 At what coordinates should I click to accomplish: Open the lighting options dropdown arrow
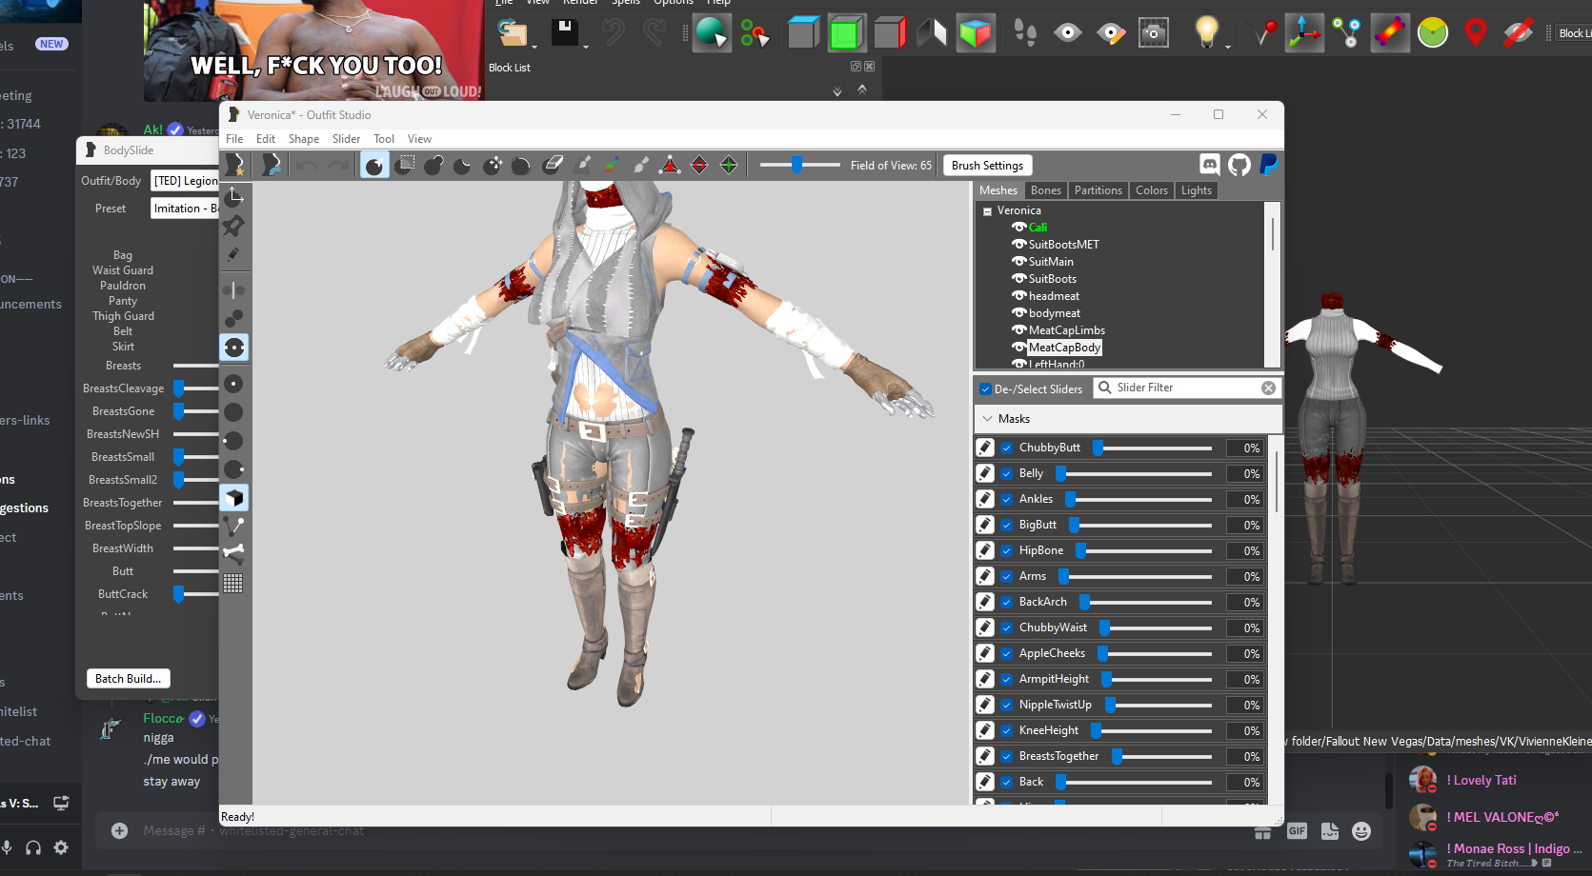click(1227, 47)
